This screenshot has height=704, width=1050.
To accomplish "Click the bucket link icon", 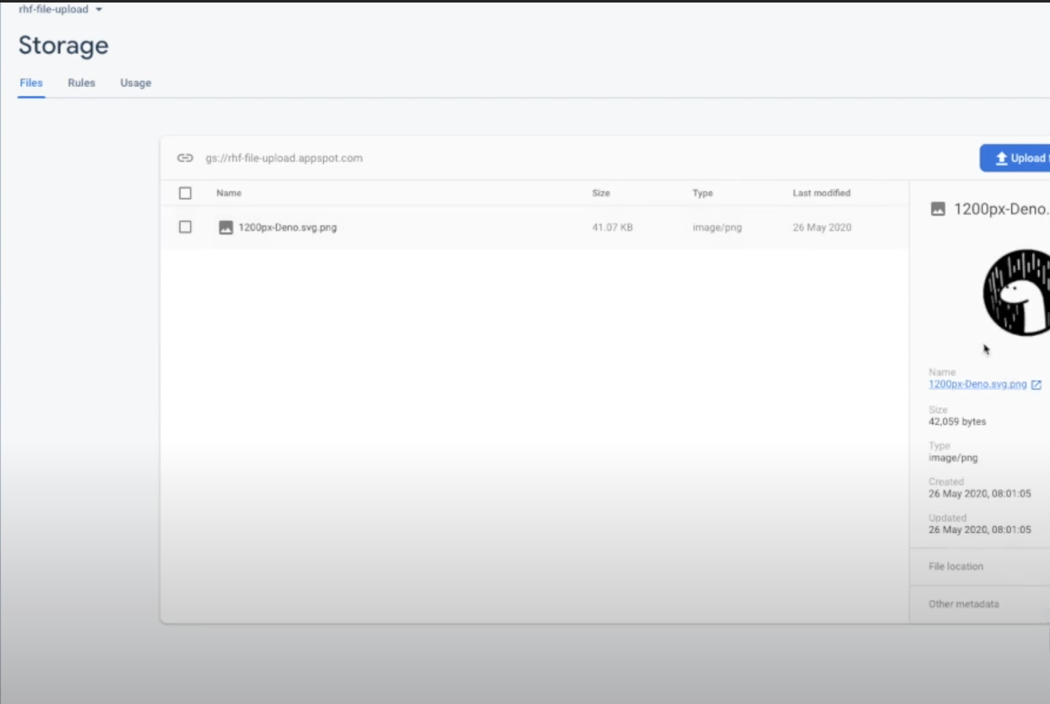I will 185,158.
